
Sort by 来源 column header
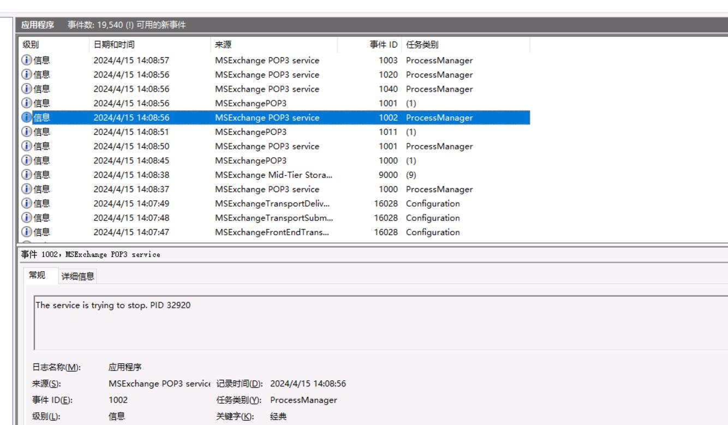(275, 45)
